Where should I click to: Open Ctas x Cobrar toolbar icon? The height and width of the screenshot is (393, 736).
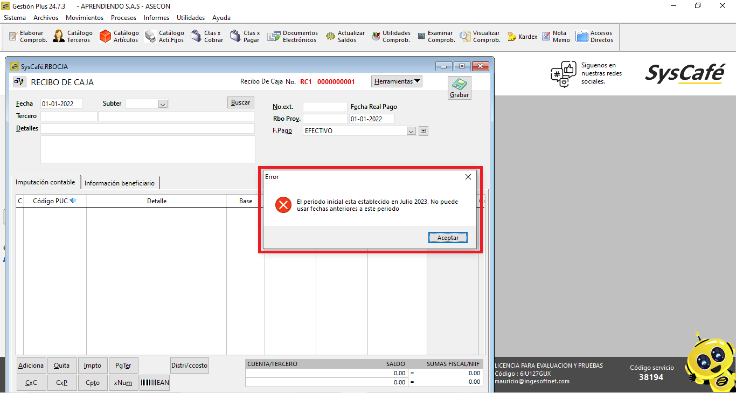(x=197, y=37)
